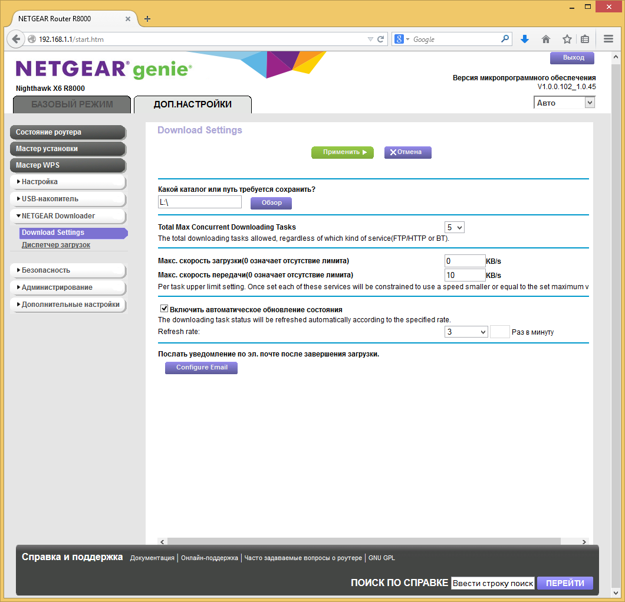Open Мастер установки page
The height and width of the screenshot is (602, 625).
click(x=68, y=148)
